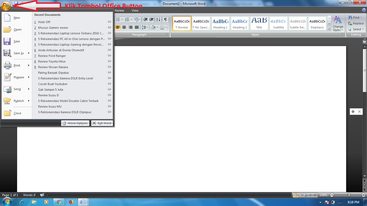The width and height of the screenshot is (367, 206).
Task: Click the Exit Word button
Action: [x=102, y=123]
